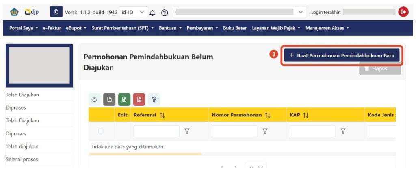Click the gray document export icon
The height and width of the screenshot is (177, 416).
tap(109, 100)
